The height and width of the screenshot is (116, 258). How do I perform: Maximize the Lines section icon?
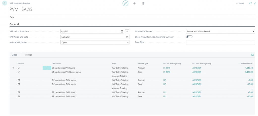click(x=252, y=55)
